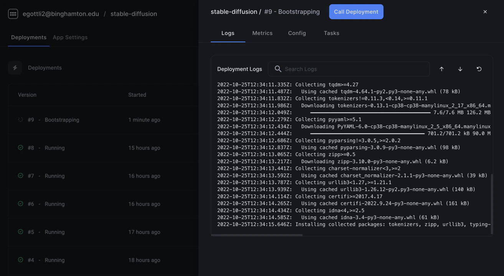Open deployment #5 - Running row

103,232
